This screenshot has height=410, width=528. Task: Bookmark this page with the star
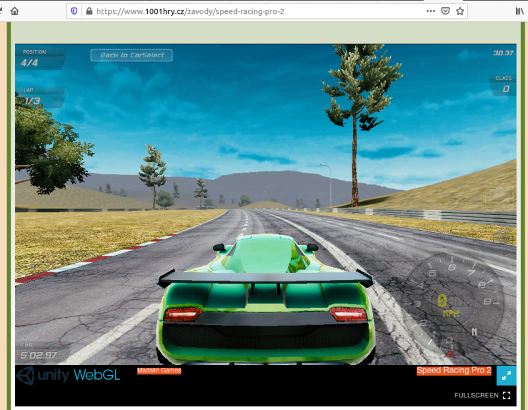click(460, 11)
